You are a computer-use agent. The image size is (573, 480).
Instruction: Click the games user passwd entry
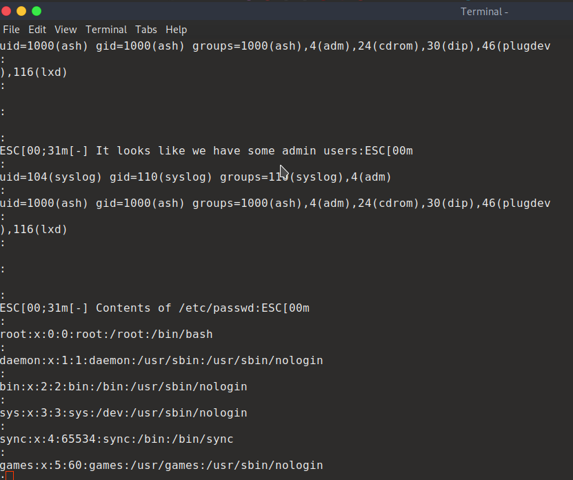(161, 466)
